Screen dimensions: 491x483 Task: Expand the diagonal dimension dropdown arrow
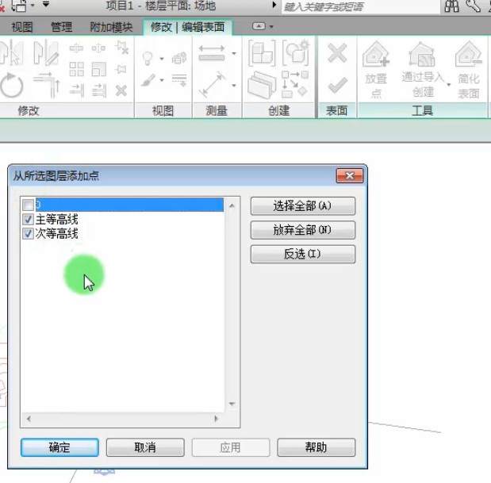(x=233, y=85)
